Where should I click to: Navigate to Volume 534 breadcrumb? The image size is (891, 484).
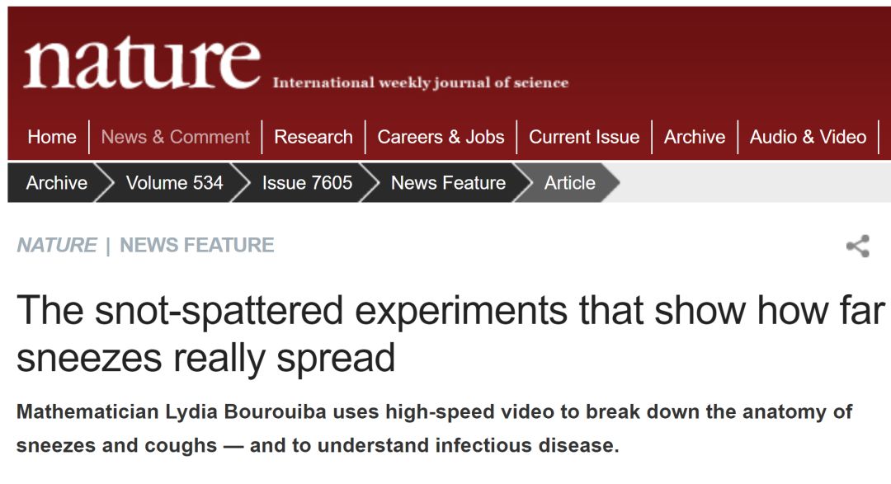click(174, 183)
